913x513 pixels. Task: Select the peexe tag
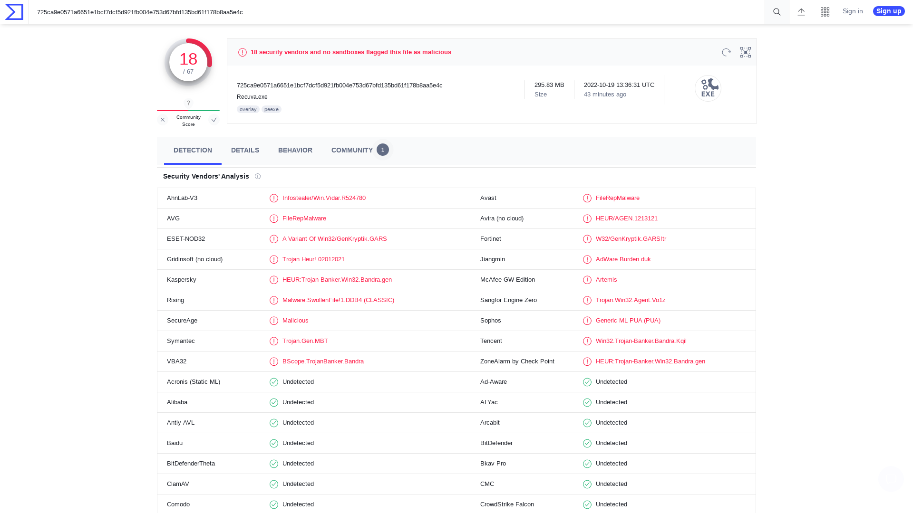pyautogui.click(x=271, y=109)
